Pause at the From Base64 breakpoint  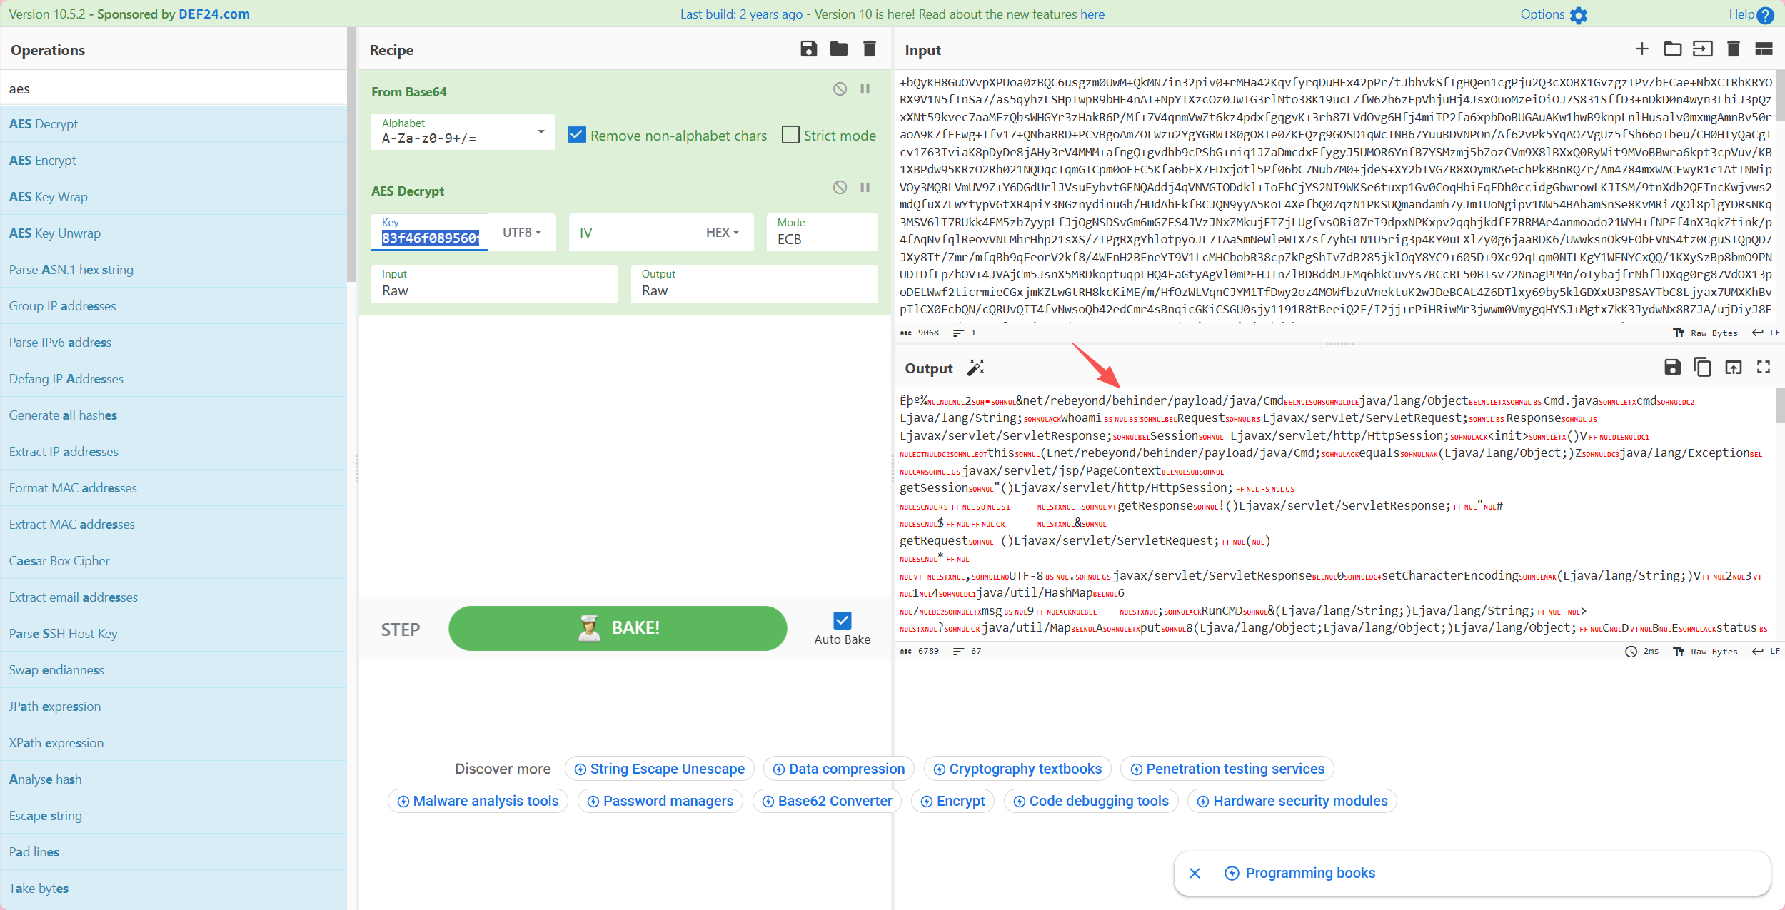(x=865, y=89)
